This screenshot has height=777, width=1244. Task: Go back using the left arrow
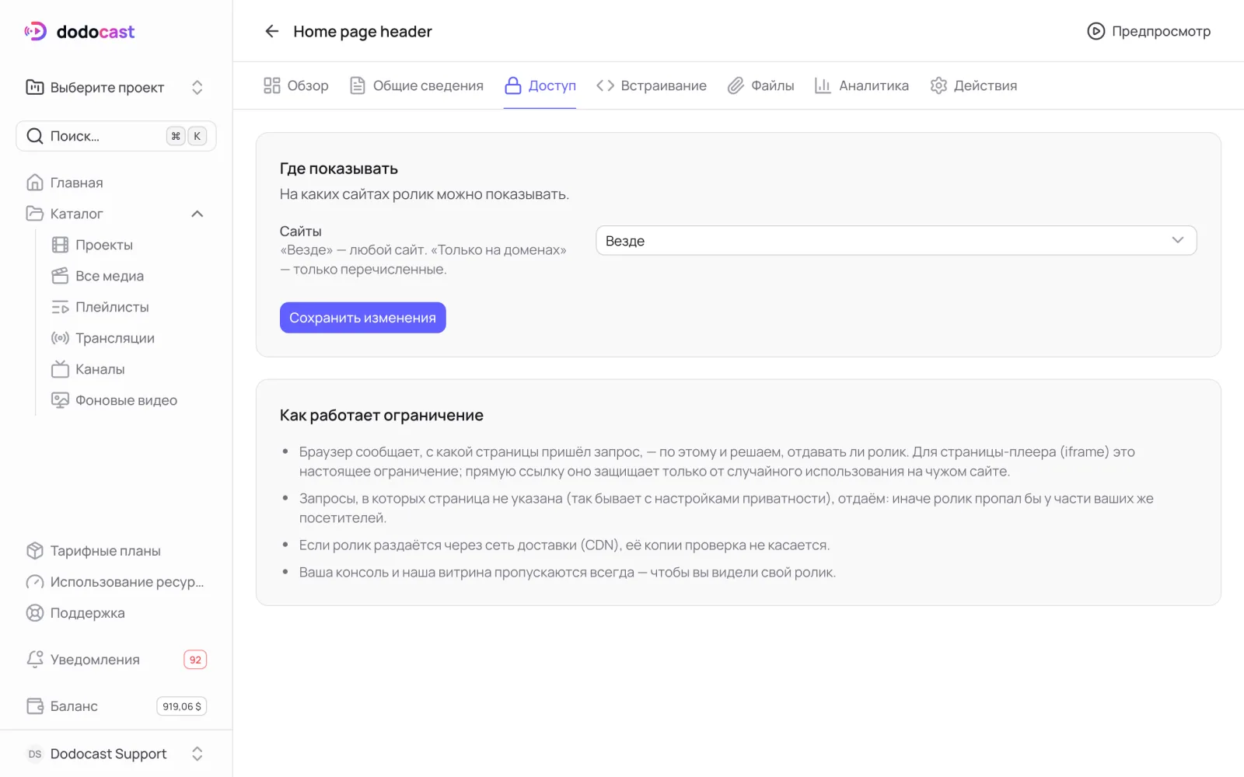click(x=271, y=31)
